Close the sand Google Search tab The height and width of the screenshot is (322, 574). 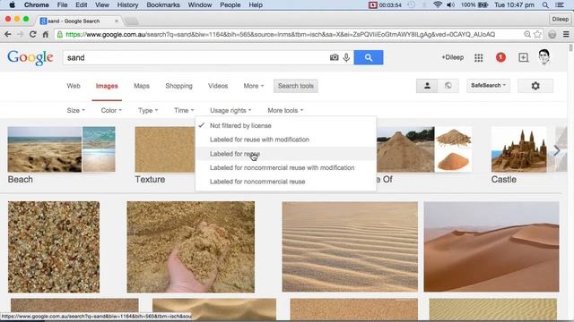(x=117, y=21)
